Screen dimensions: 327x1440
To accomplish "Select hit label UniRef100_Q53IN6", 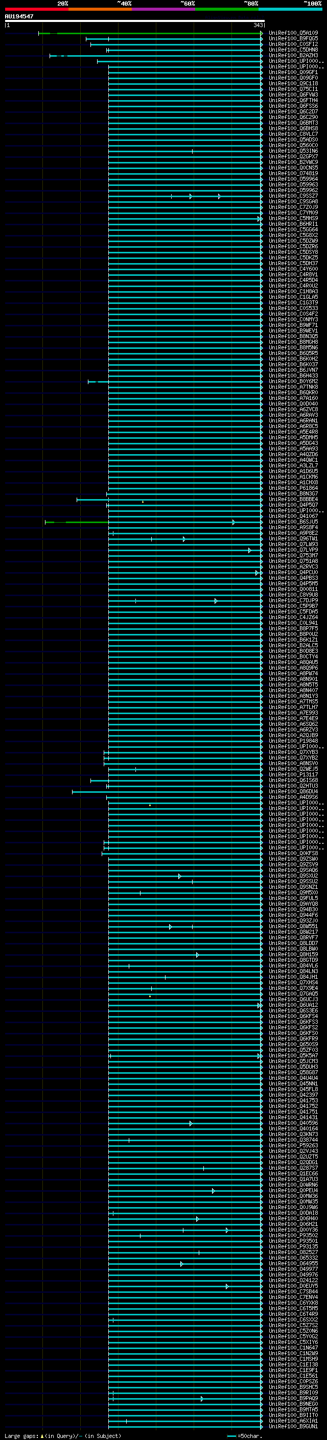I will pyautogui.click(x=293, y=151).
